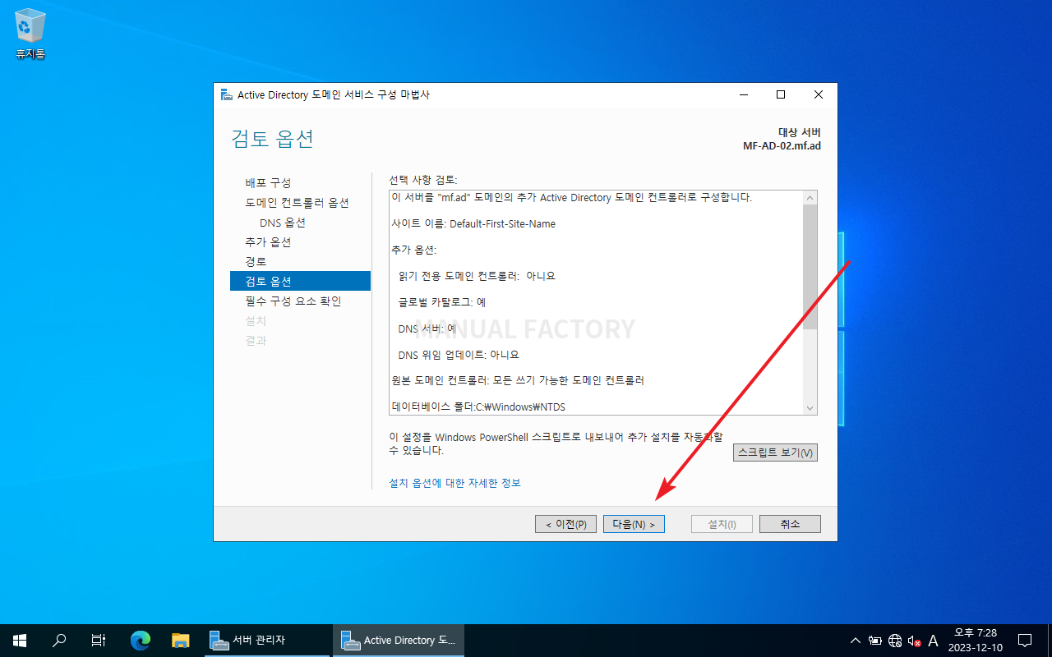Click the 사이트 이름: Default-First-Site-Name line
Image resolution: width=1052 pixels, height=657 pixels.
[x=473, y=223]
